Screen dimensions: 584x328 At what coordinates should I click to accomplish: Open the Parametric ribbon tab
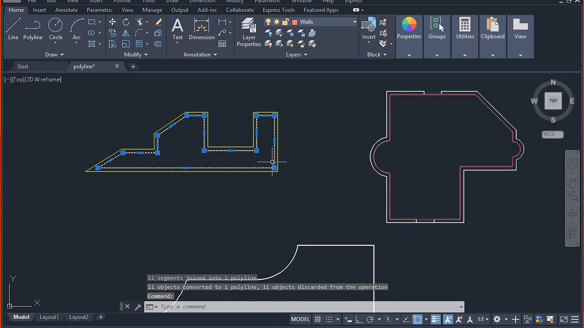[x=99, y=10]
